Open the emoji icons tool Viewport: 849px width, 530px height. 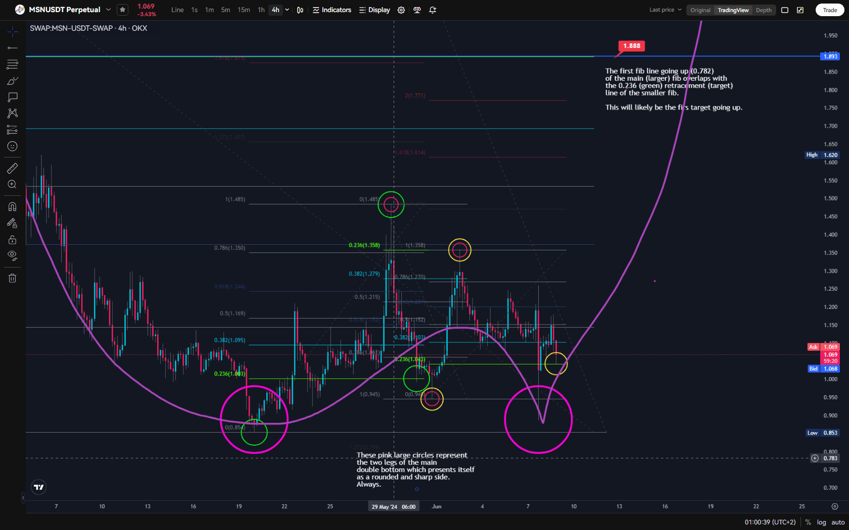(13, 146)
